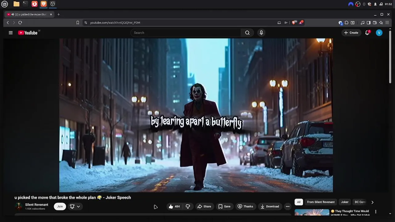Go back to the previous page
395x222 pixels.
coord(8,23)
